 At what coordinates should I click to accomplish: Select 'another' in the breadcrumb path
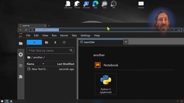click(38, 57)
